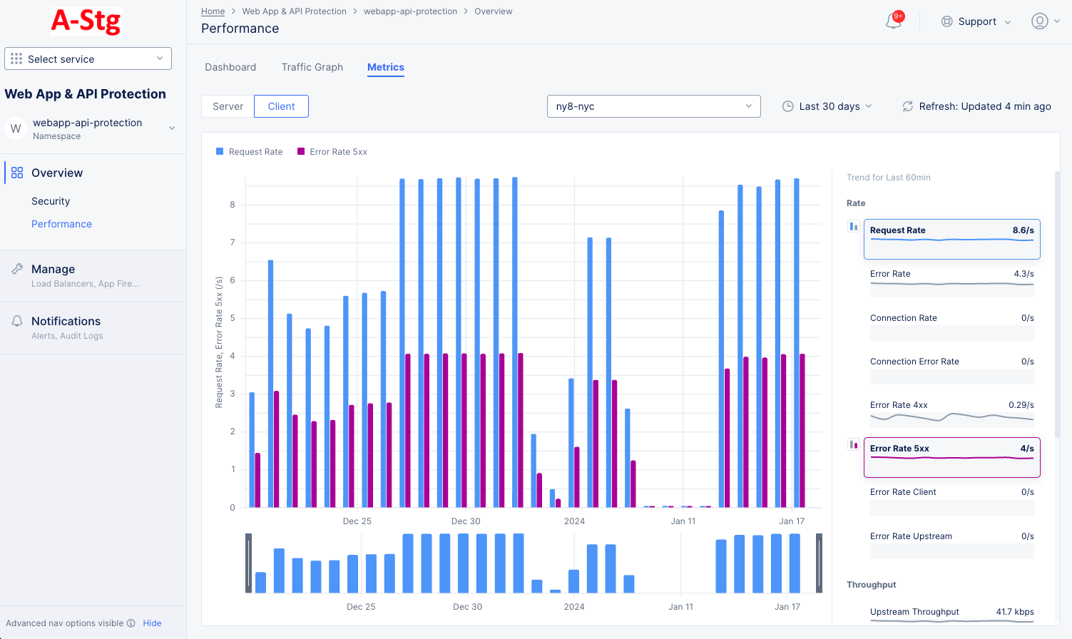Image resolution: width=1072 pixels, height=639 pixels.
Task: Click the bar-chart icon beside Request Rate trend
Action: pyautogui.click(x=853, y=225)
